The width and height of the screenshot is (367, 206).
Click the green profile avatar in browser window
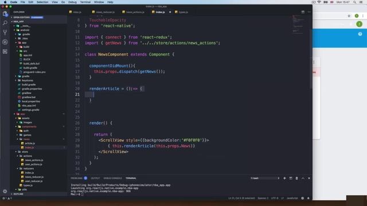point(359,24)
